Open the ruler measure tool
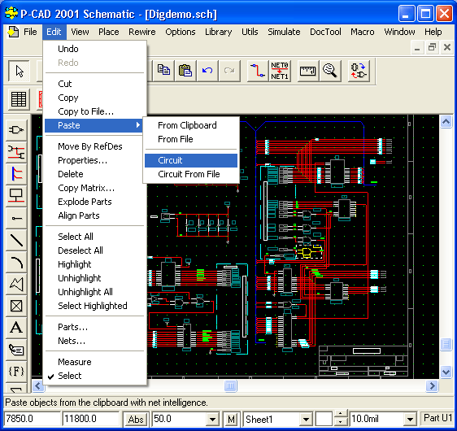Image resolution: width=457 pixels, height=431 pixels. coord(308,71)
